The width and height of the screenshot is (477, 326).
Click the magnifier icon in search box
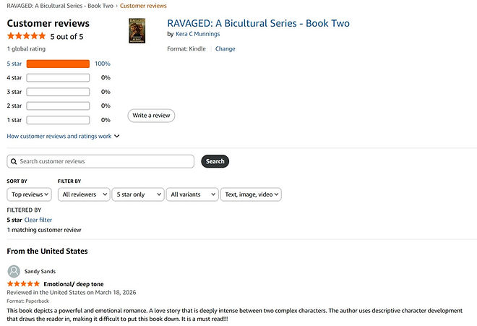click(x=14, y=161)
